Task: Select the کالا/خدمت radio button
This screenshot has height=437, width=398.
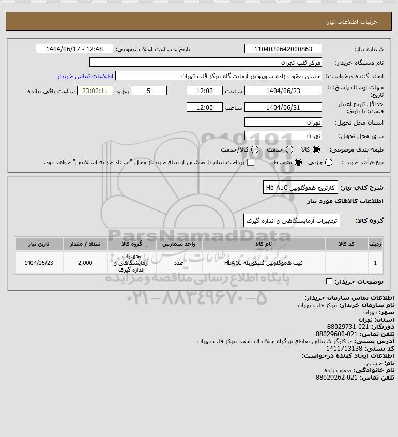Action: tap(254, 149)
